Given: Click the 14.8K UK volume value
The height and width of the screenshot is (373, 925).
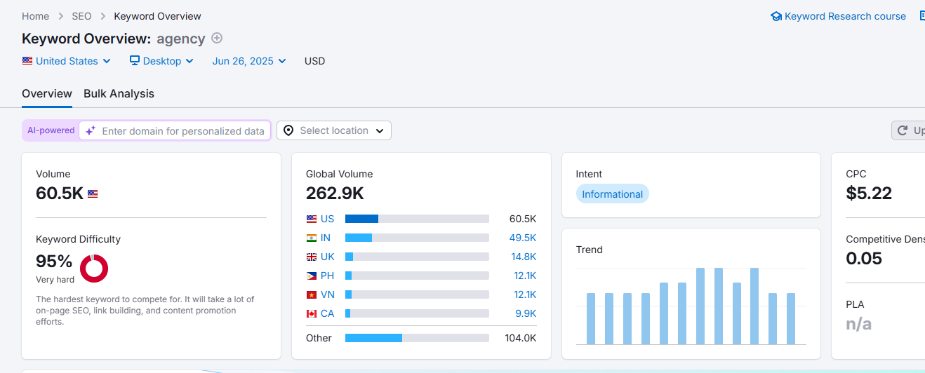Looking at the screenshot, I should tap(524, 257).
